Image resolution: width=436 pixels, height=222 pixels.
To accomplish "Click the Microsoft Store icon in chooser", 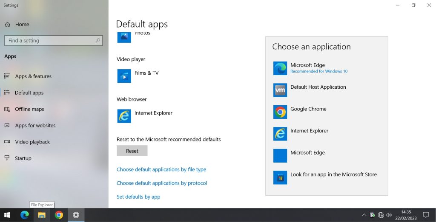I will 280,178.
